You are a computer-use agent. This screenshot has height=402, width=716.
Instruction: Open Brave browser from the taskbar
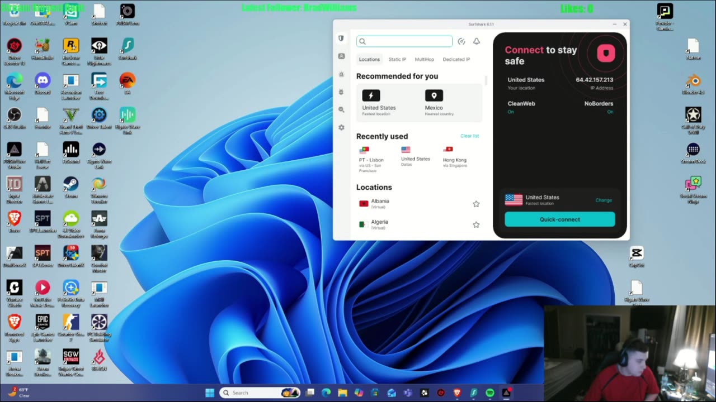click(456, 393)
